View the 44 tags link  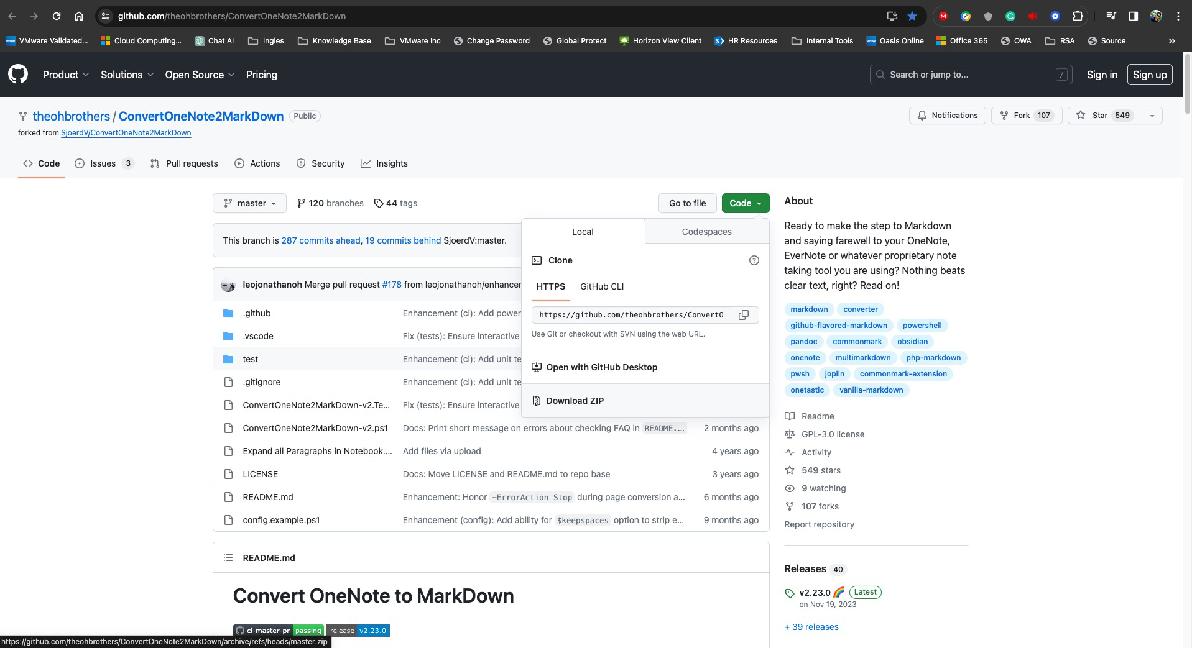click(x=395, y=203)
